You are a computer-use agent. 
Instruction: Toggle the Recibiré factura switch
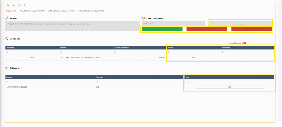pos(244,43)
